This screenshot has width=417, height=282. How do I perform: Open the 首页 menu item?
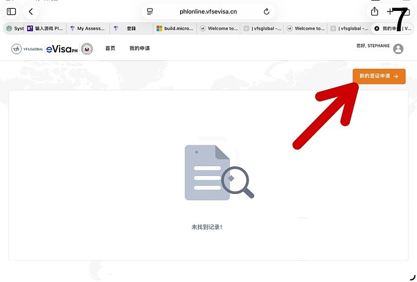click(110, 49)
